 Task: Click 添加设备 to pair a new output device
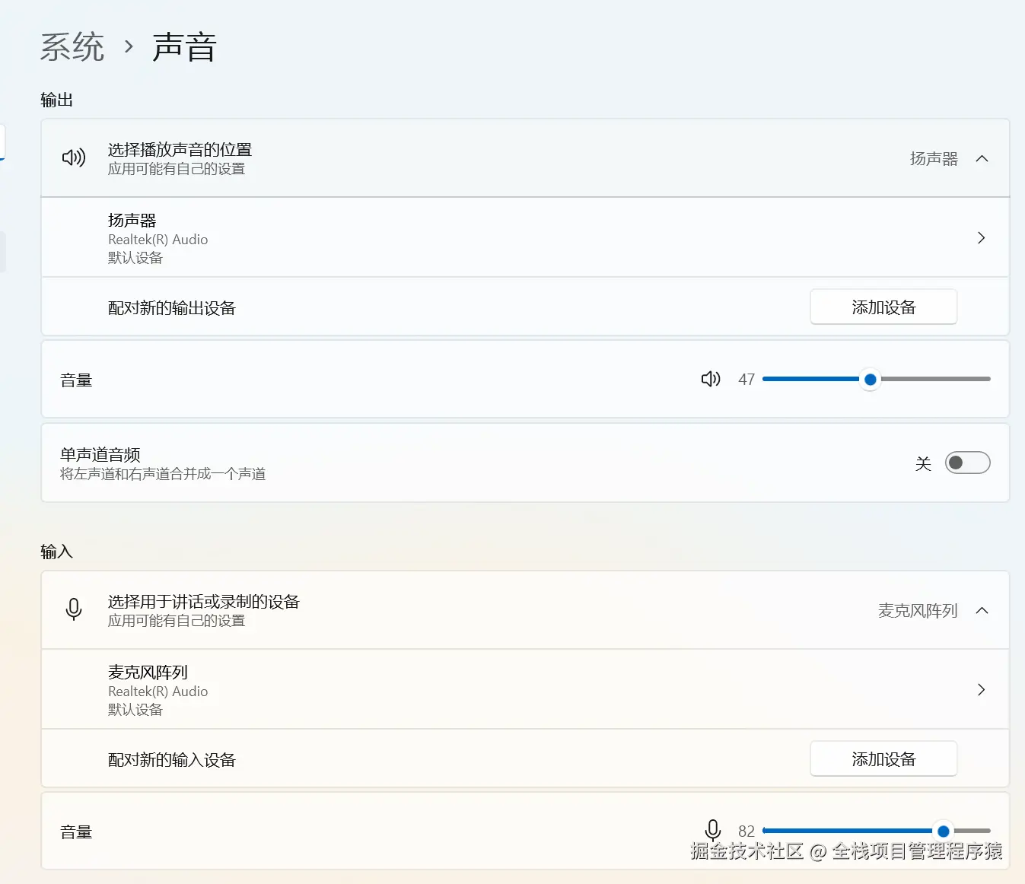point(883,307)
